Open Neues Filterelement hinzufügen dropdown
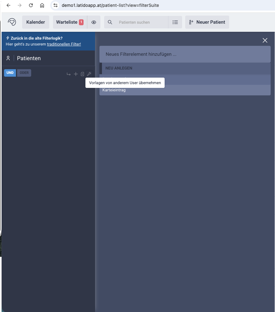 [x=185, y=54]
